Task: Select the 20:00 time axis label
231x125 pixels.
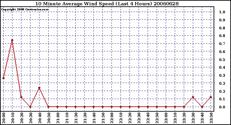Action: [x=4, y=118]
